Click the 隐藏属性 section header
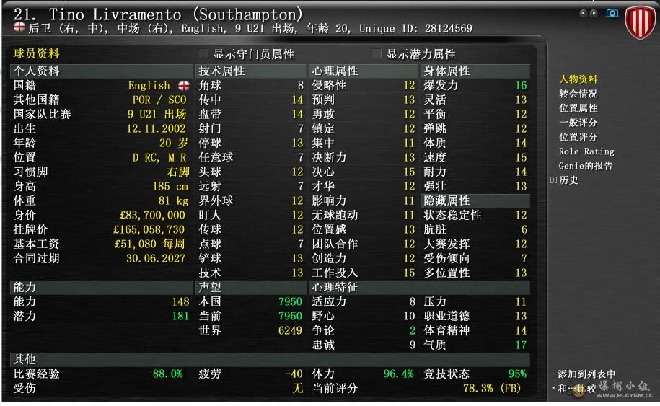The height and width of the screenshot is (406, 660). click(x=475, y=200)
